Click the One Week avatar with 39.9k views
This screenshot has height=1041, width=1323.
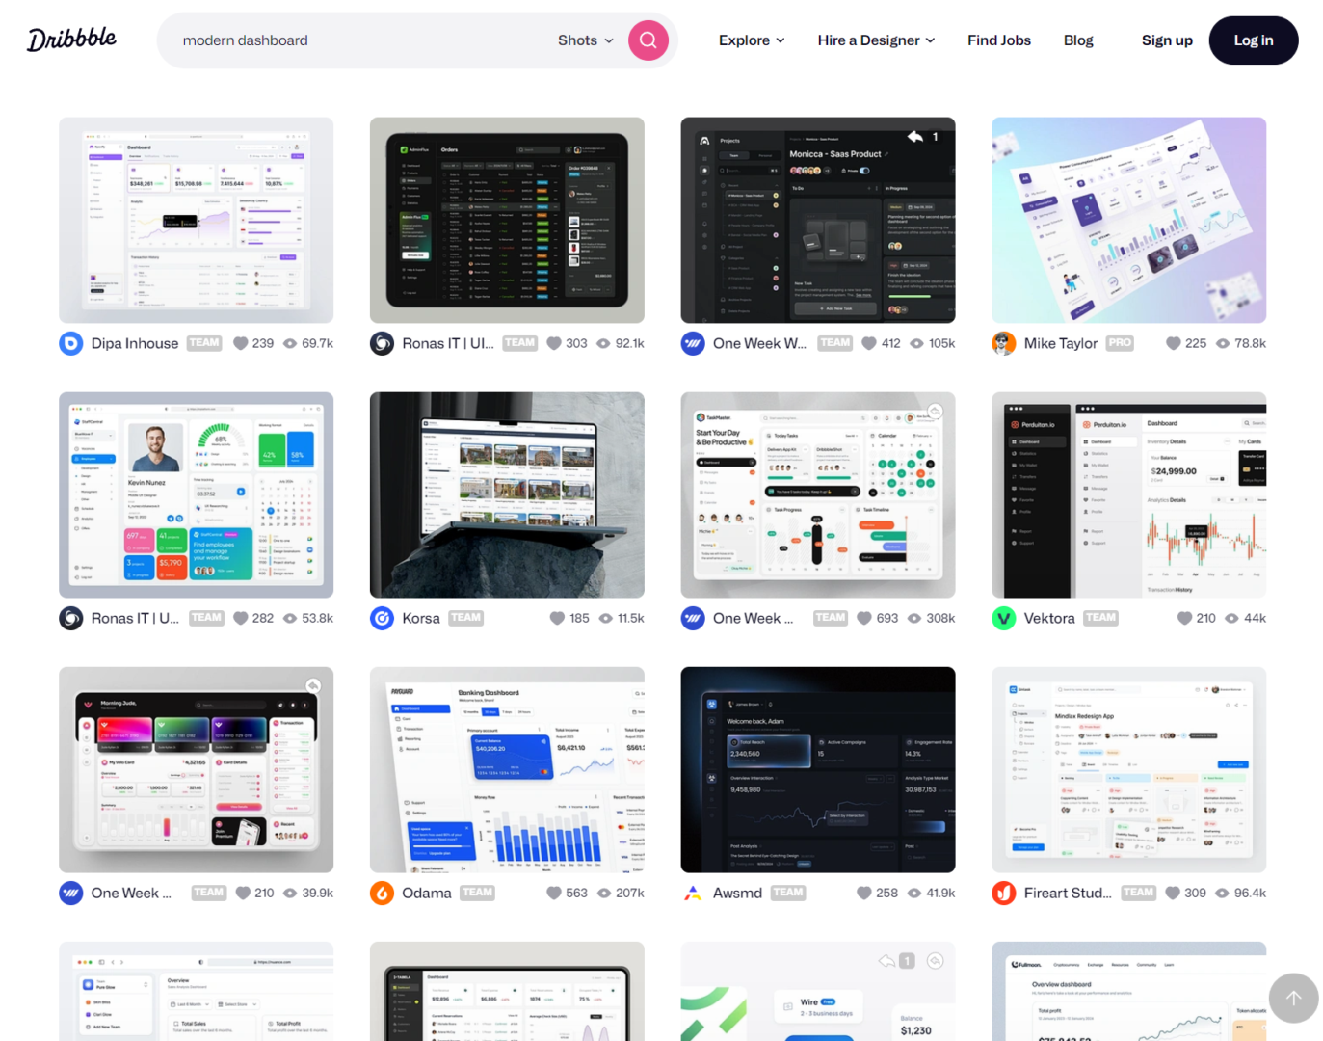pos(71,893)
